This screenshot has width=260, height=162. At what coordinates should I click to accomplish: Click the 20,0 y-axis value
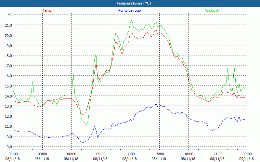tap(9, 35)
